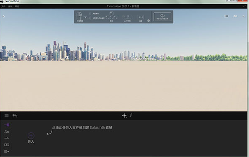This screenshot has width=249, height=157.
Task: Click the eye view-settings icon
Action: click(235, 16)
